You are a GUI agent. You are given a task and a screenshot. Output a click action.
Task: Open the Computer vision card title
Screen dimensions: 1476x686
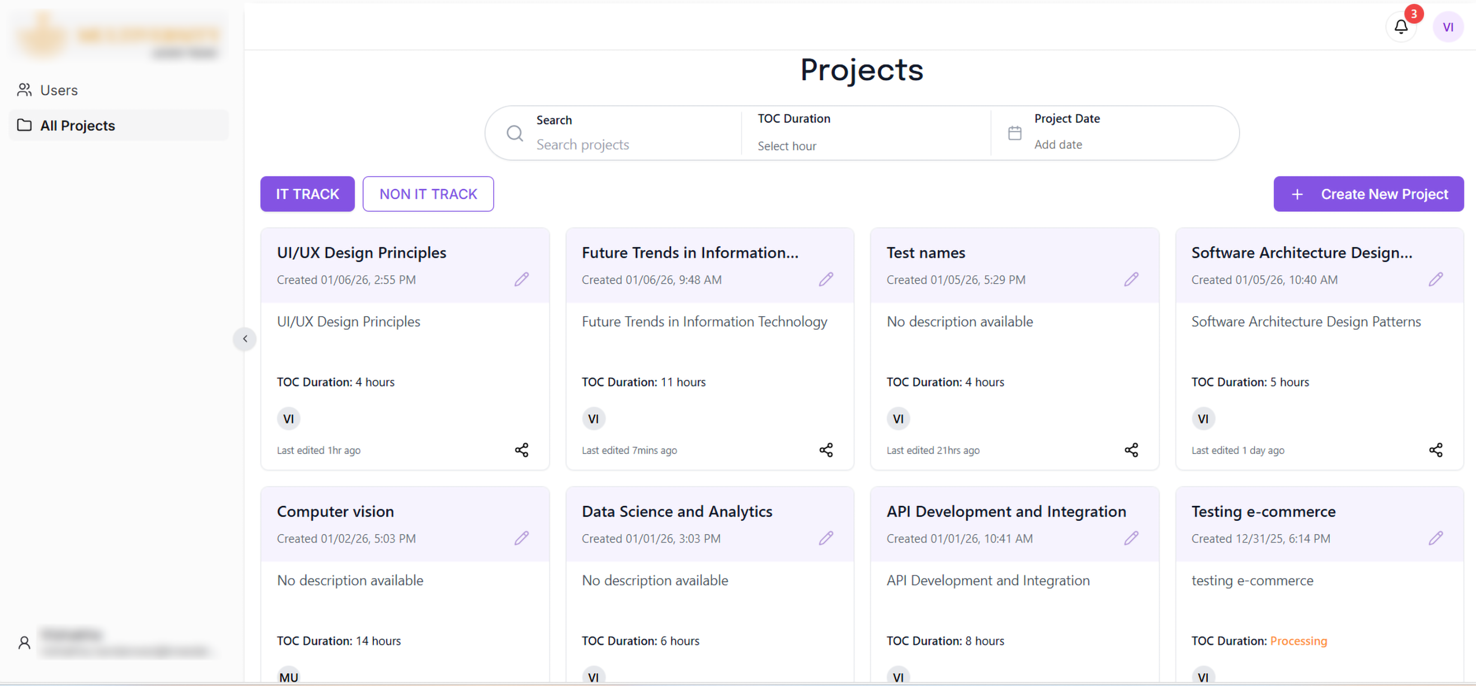tap(335, 511)
